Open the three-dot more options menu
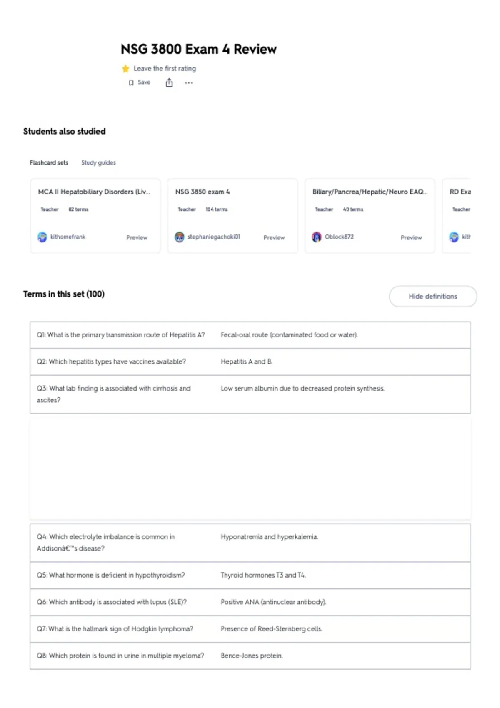The image size is (500, 708). coord(189,83)
